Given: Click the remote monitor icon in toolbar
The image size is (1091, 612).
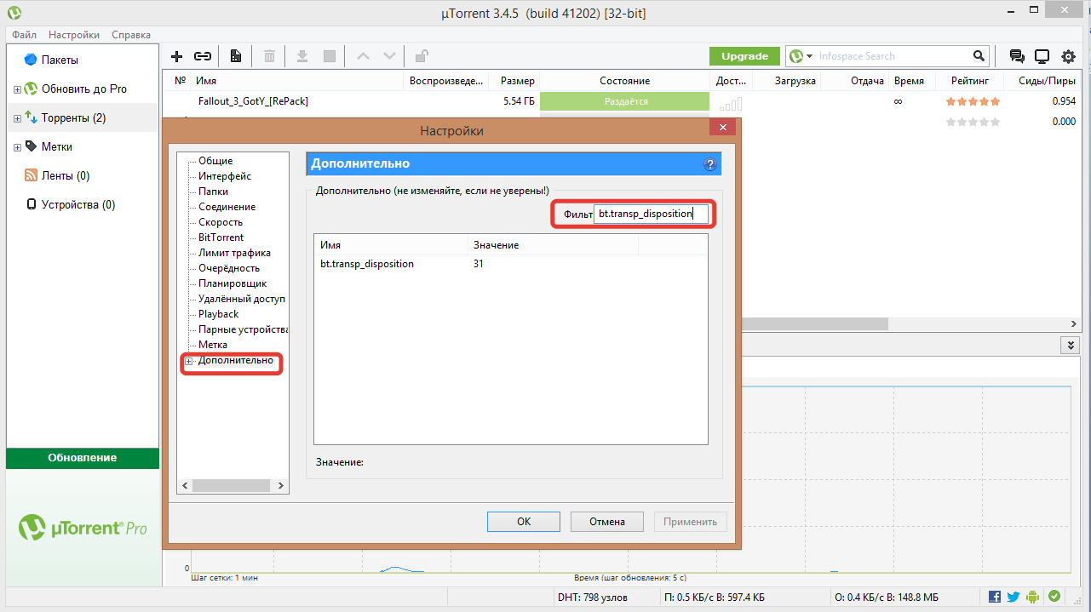Looking at the screenshot, I should 1042,56.
